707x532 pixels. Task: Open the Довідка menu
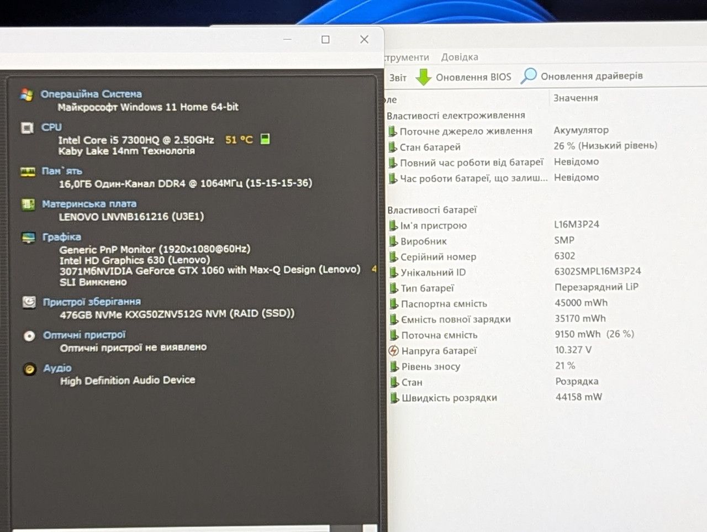point(460,57)
